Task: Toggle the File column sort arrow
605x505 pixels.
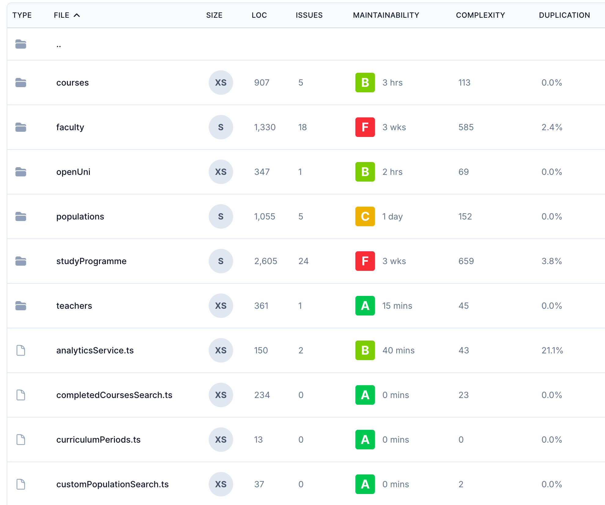Action: coord(77,15)
